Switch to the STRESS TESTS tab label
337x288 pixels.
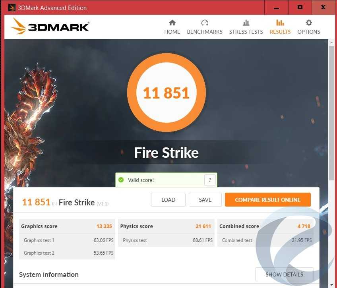(246, 32)
